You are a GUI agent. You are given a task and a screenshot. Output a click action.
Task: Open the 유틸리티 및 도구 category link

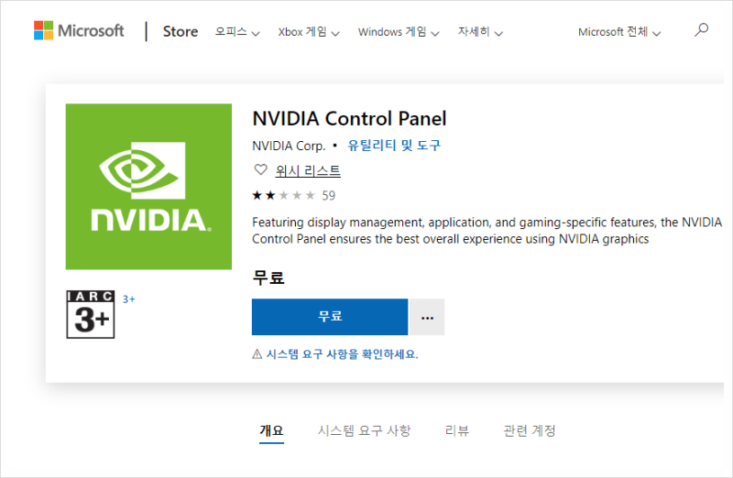pos(394,146)
